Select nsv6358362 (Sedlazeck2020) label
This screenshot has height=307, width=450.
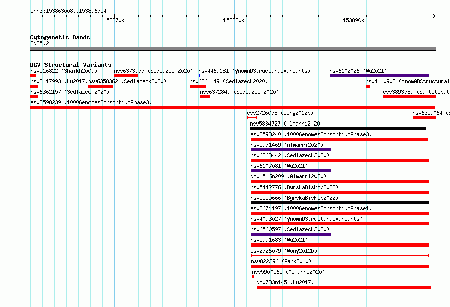[x=127, y=81]
